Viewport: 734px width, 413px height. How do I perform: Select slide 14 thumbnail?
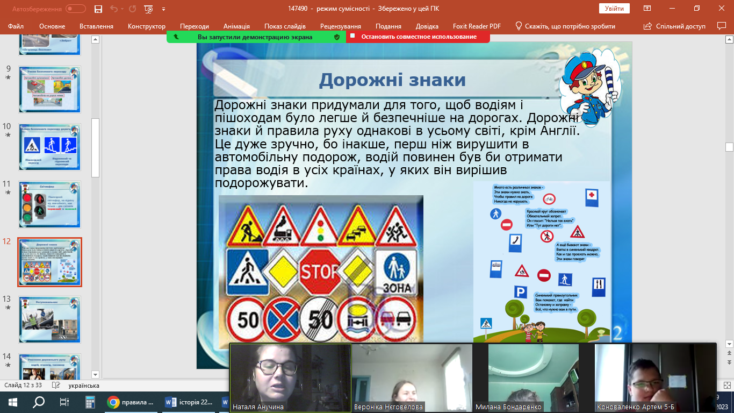(x=49, y=367)
